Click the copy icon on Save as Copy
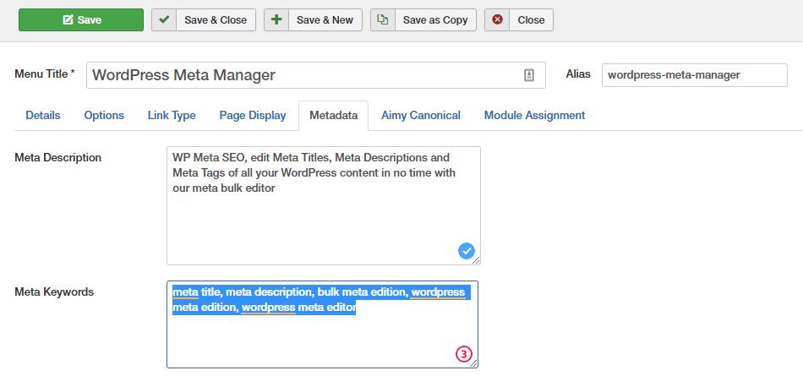 (383, 20)
